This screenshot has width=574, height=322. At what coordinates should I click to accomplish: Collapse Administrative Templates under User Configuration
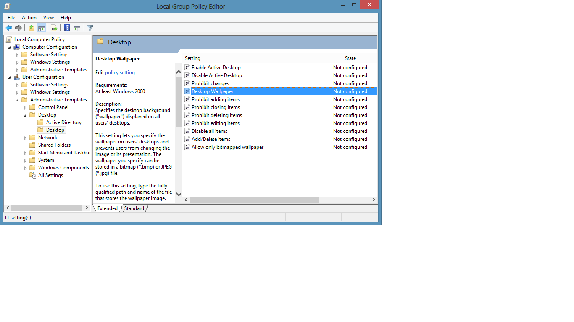coord(18,100)
